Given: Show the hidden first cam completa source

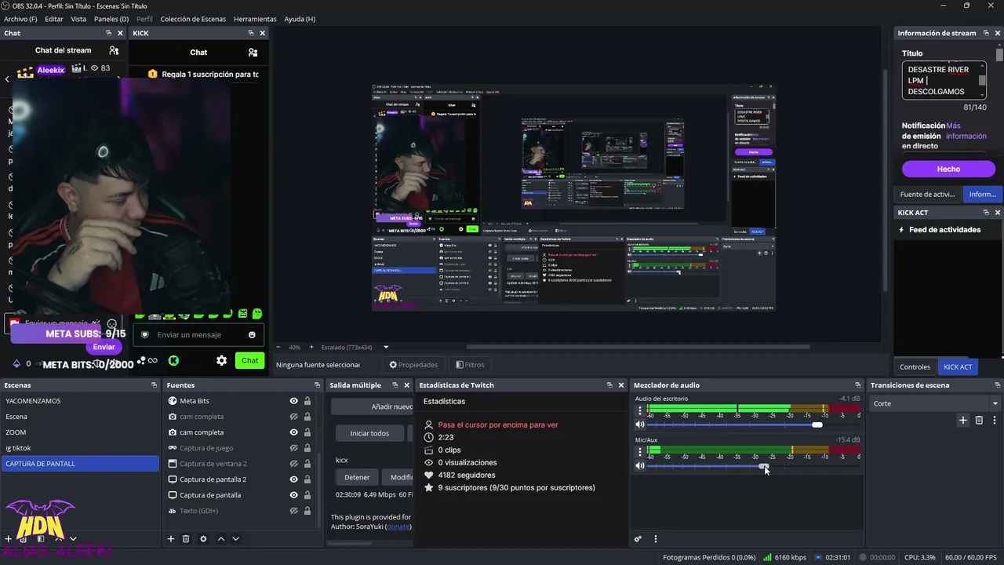Looking at the screenshot, I should (293, 417).
